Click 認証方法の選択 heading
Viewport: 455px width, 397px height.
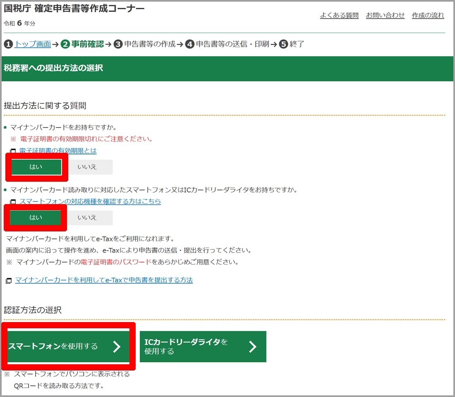(x=33, y=310)
